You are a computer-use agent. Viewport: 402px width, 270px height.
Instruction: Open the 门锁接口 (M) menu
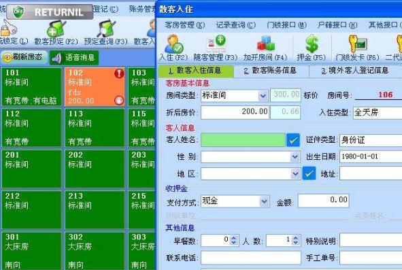pyautogui.click(x=286, y=25)
